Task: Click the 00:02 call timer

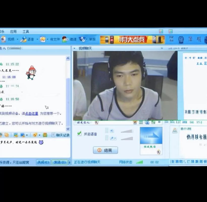Action: point(154,162)
